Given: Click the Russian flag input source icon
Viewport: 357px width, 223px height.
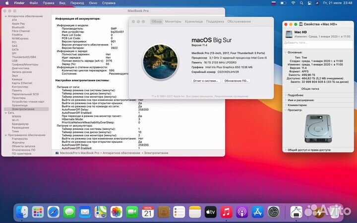Looking at the screenshot, I should click(274, 3).
